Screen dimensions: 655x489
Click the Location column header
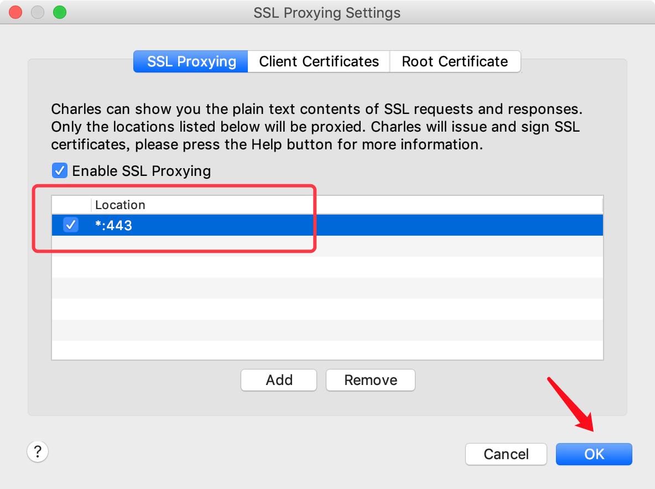(x=120, y=205)
